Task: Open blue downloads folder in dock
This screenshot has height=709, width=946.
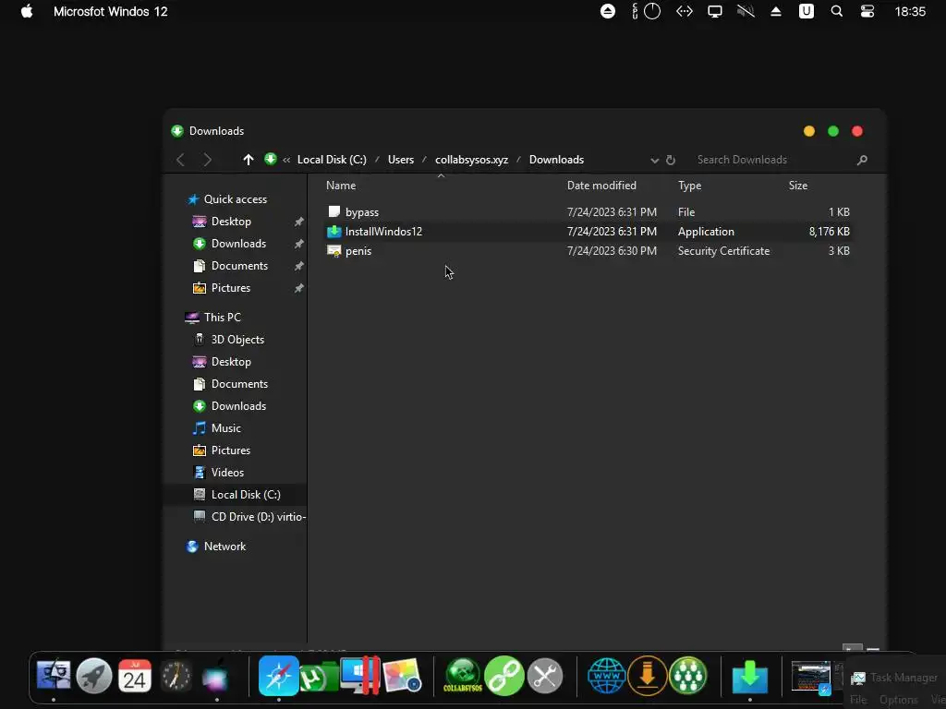Action: pos(750,677)
